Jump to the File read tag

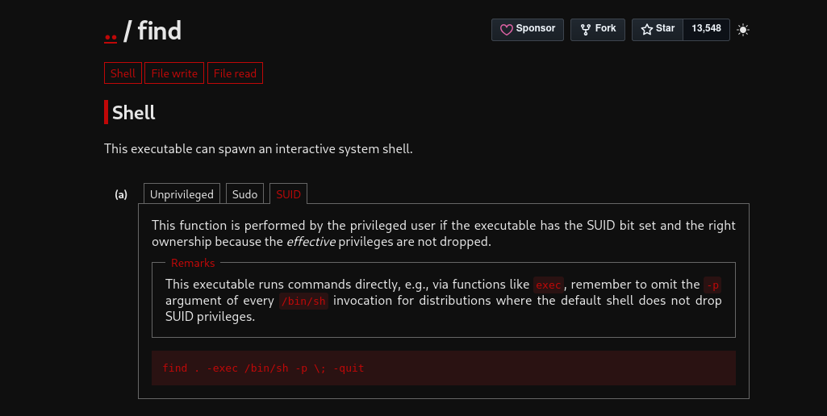click(235, 73)
